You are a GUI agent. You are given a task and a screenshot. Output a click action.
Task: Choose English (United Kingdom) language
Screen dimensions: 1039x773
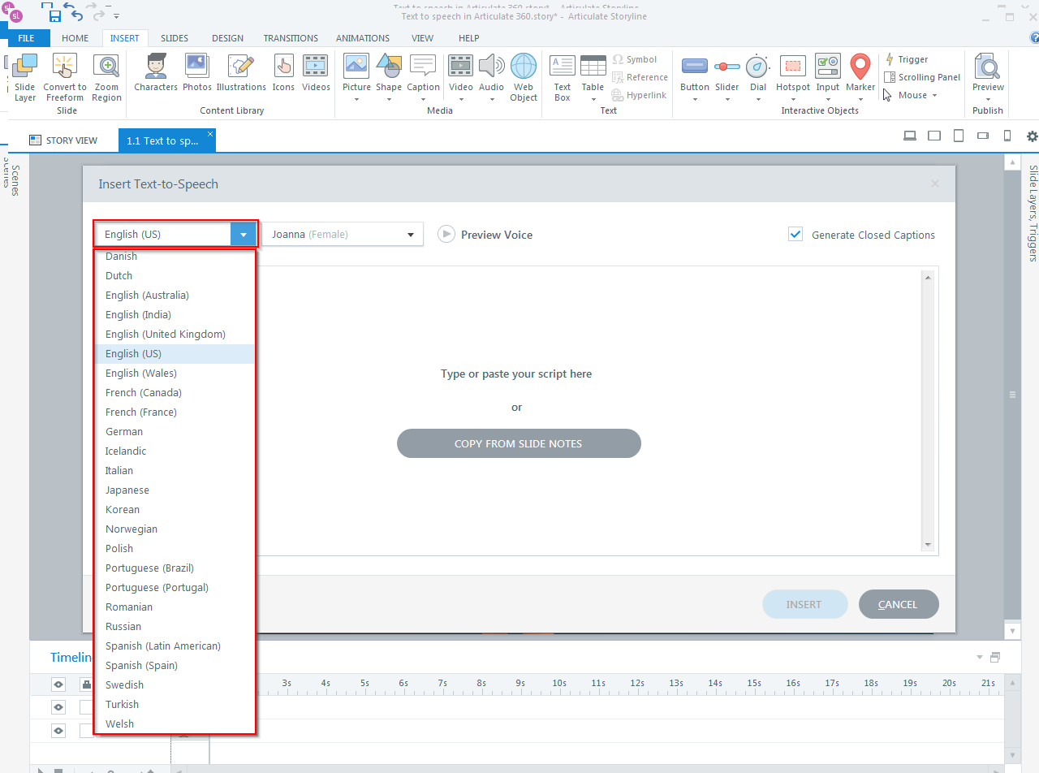tap(175, 334)
